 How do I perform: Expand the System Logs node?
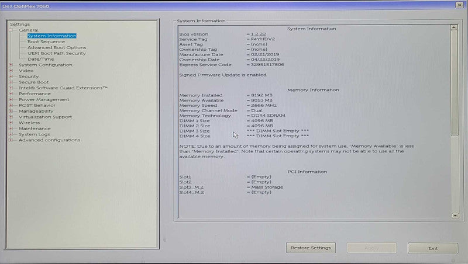(11, 134)
